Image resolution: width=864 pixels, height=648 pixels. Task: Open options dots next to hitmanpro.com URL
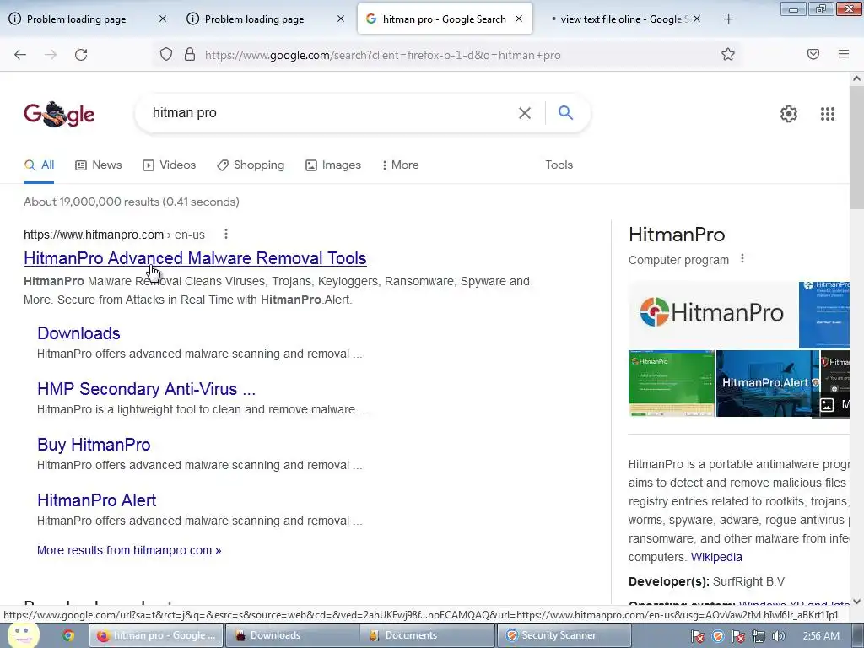226,235
